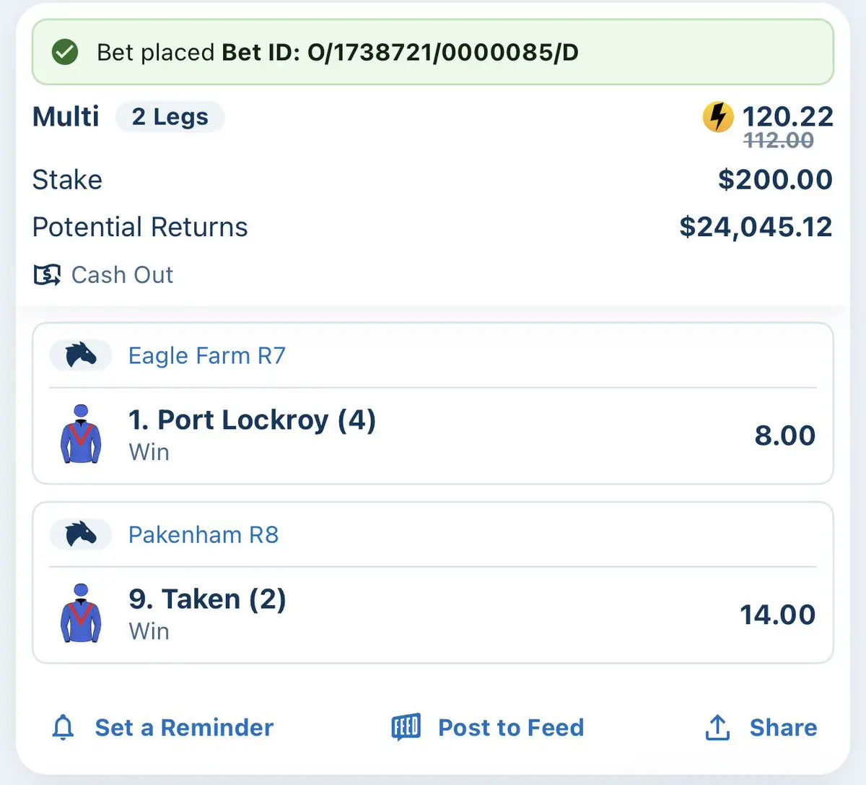This screenshot has width=866, height=785.
Task: Click the boosted odds value 120.22
Action: (x=787, y=116)
